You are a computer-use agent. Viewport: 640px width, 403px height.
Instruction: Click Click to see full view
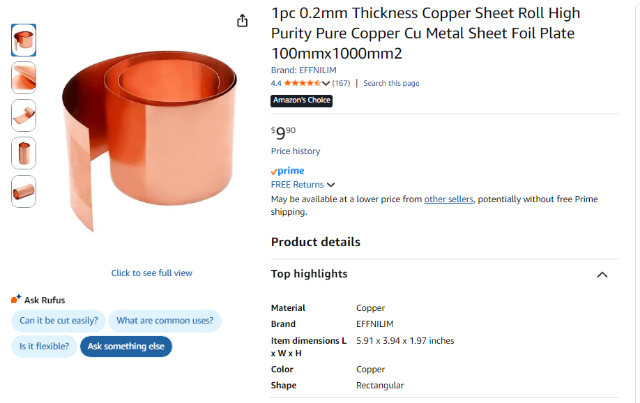tap(151, 273)
